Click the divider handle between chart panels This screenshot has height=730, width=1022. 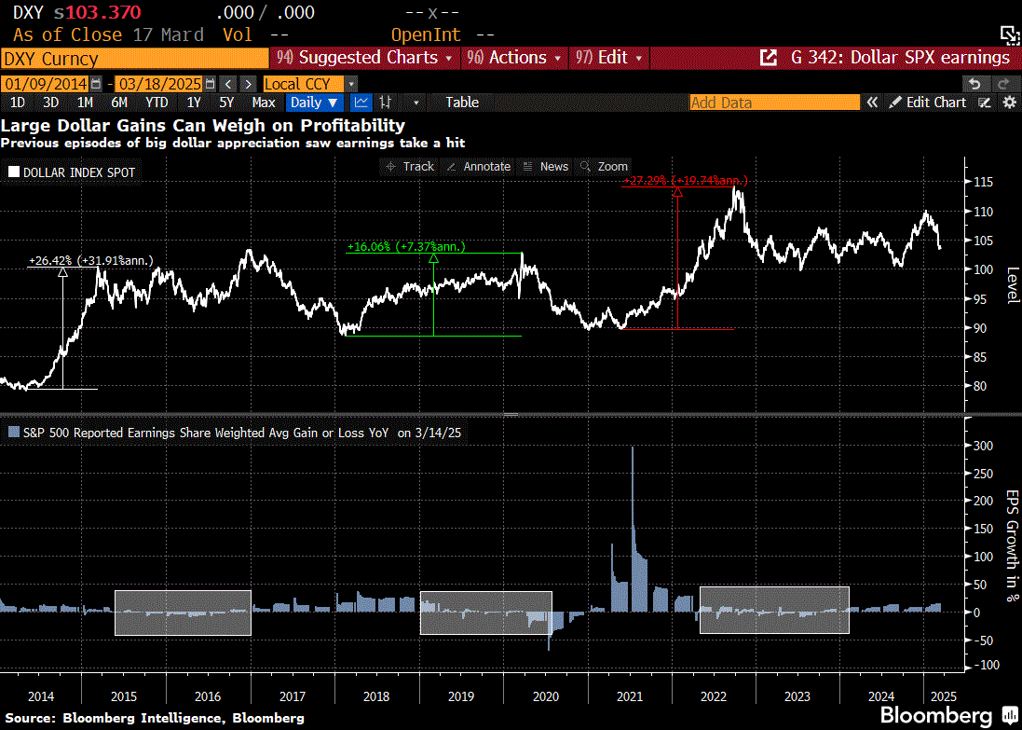coord(511,414)
